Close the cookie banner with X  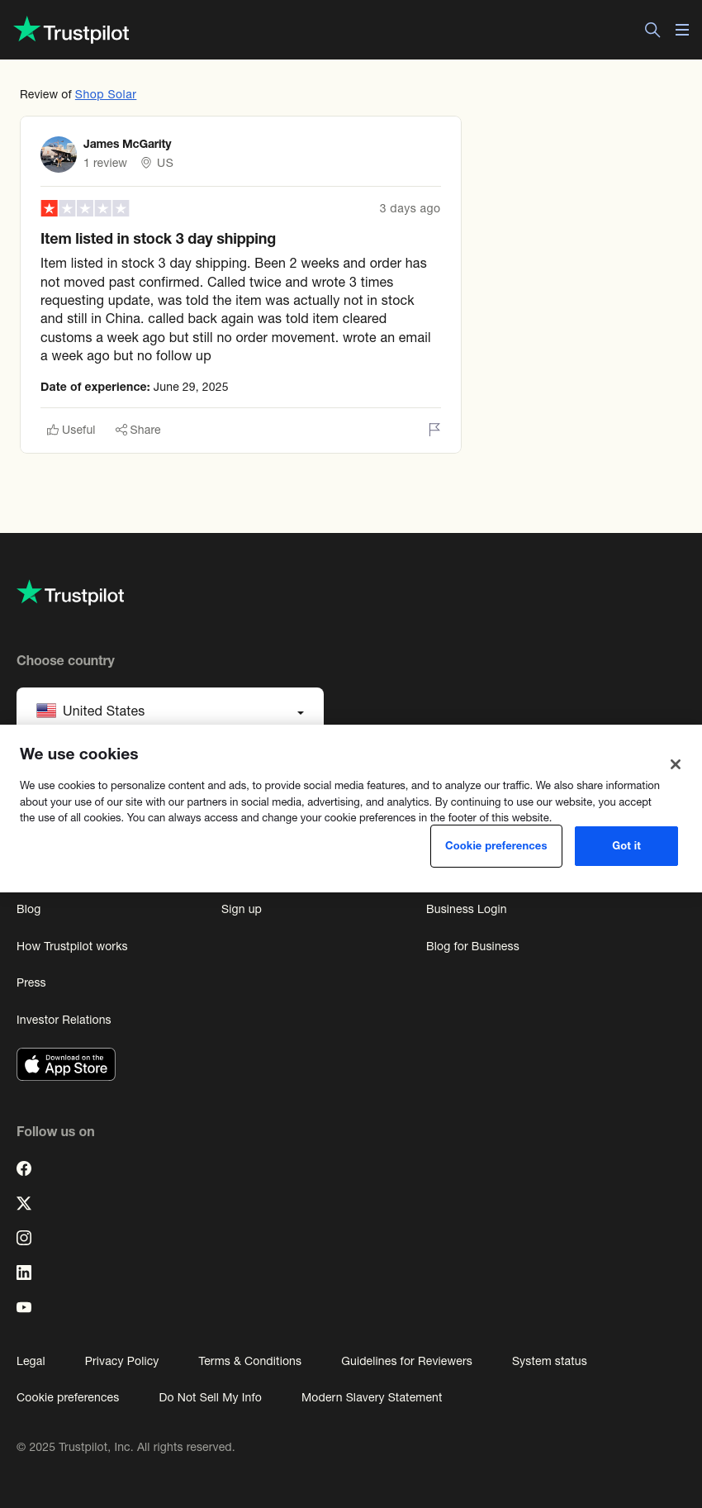point(676,764)
